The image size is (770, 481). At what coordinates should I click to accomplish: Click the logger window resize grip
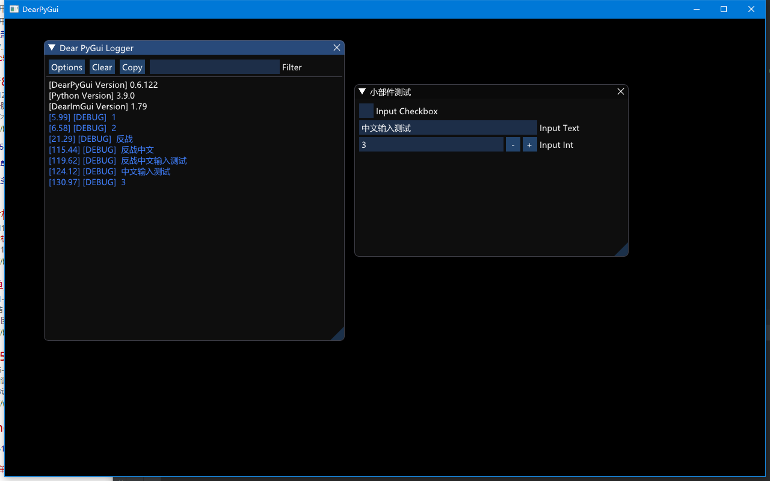340,335
